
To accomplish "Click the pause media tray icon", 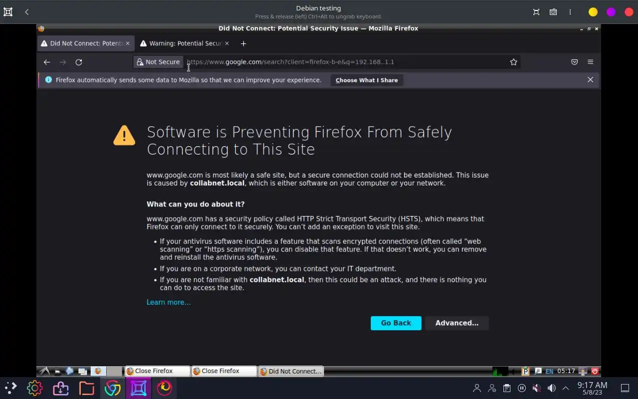I will tap(522, 388).
